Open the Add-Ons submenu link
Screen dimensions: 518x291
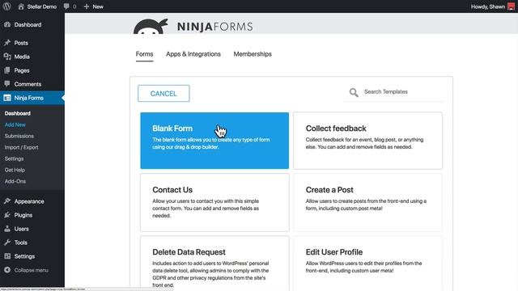[x=15, y=181]
